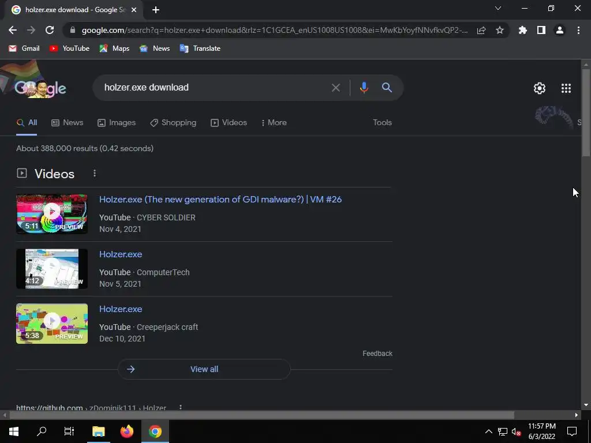Click the vertical scrollbar thumb
This screenshot has width=591, height=443.
pyautogui.click(x=586, y=112)
